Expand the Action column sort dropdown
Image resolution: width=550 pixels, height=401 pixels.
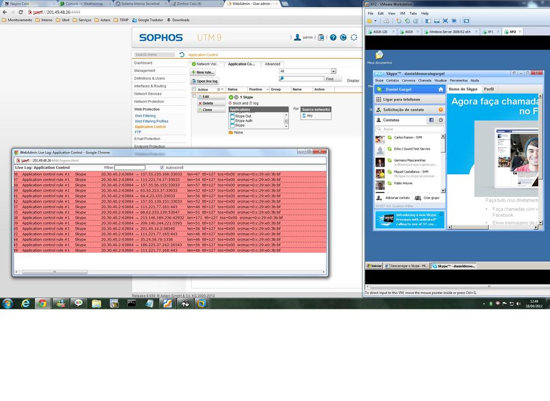(x=221, y=89)
